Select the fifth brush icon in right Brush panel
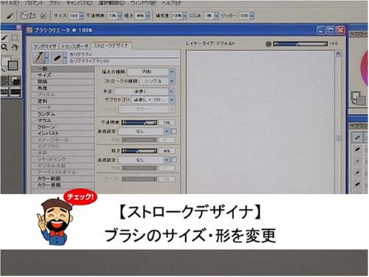 [x=357, y=184]
